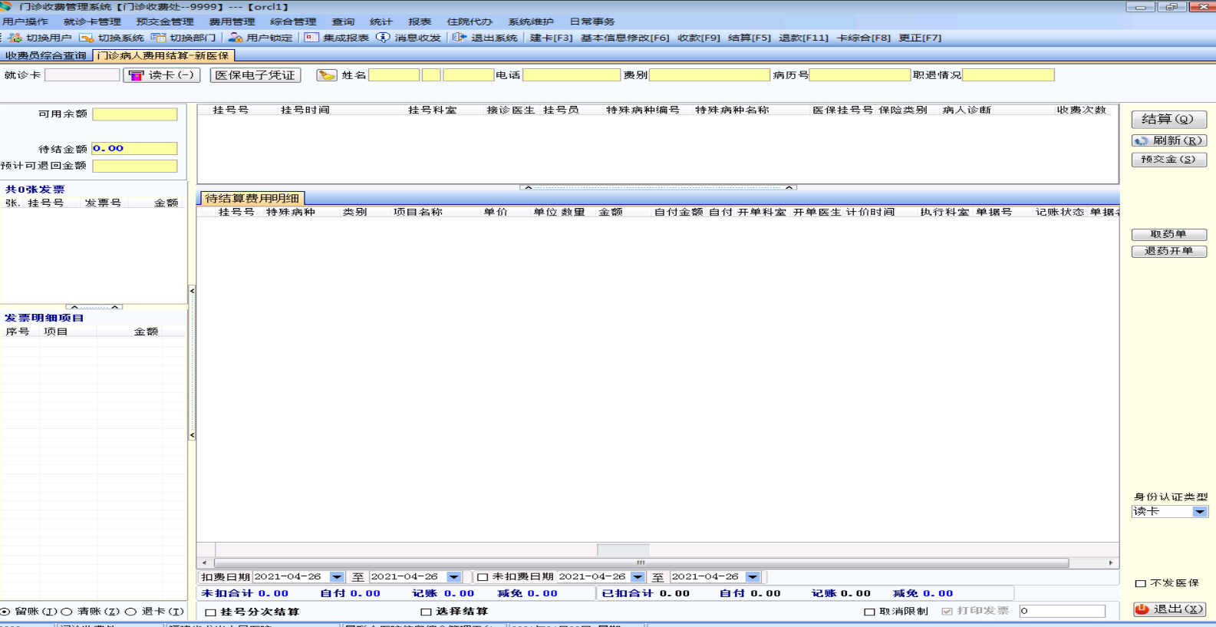Select the 待结算费用明细 tab
1216x627 pixels.
coord(252,199)
